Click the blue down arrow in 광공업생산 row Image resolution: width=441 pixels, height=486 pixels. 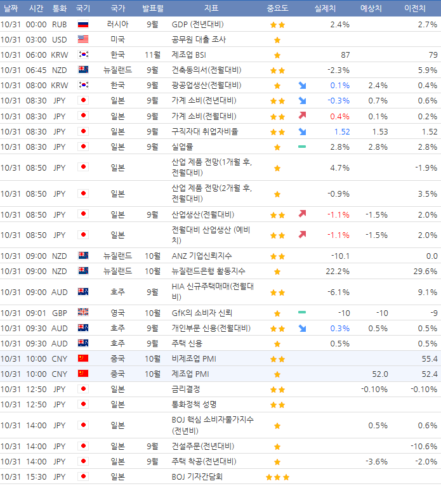coord(302,85)
